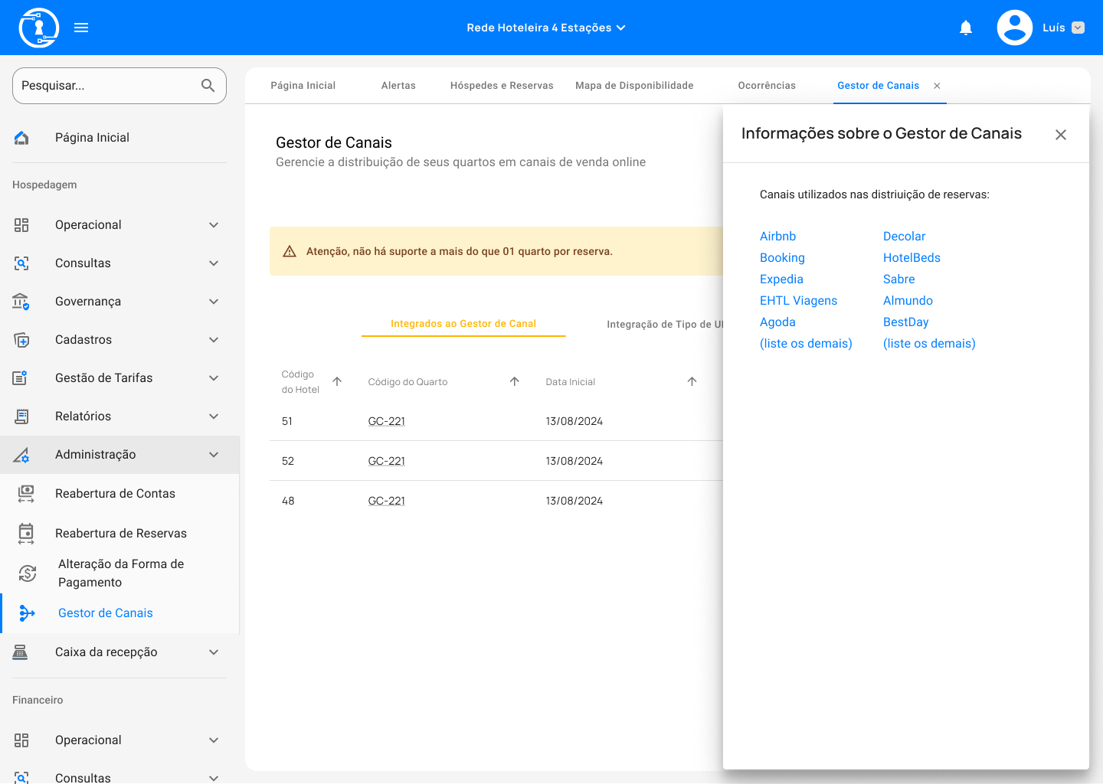Viewport: 1103px width, 784px height.
Task: Select Integrados ao Gestor de Canal tab
Action: tap(463, 324)
